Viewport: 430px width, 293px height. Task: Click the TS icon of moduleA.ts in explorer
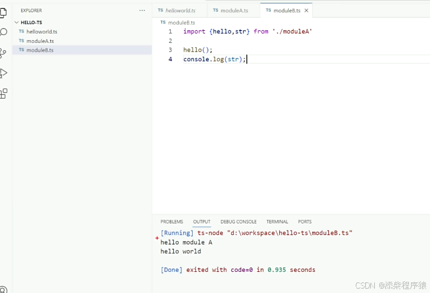click(21, 41)
